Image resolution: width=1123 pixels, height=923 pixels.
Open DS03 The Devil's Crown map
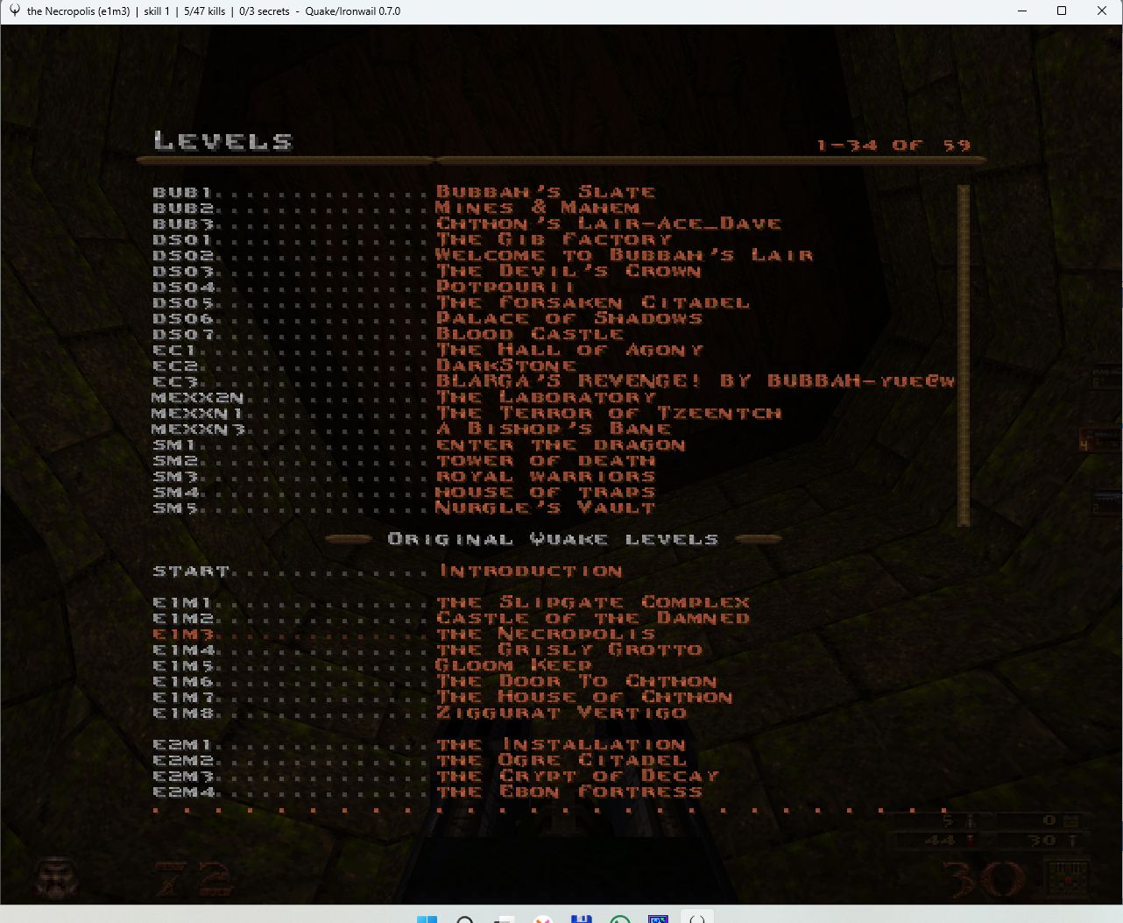click(427, 271)
